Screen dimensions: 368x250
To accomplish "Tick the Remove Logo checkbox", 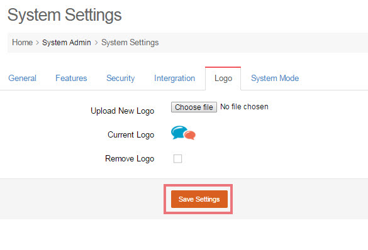I will point(177,159).
